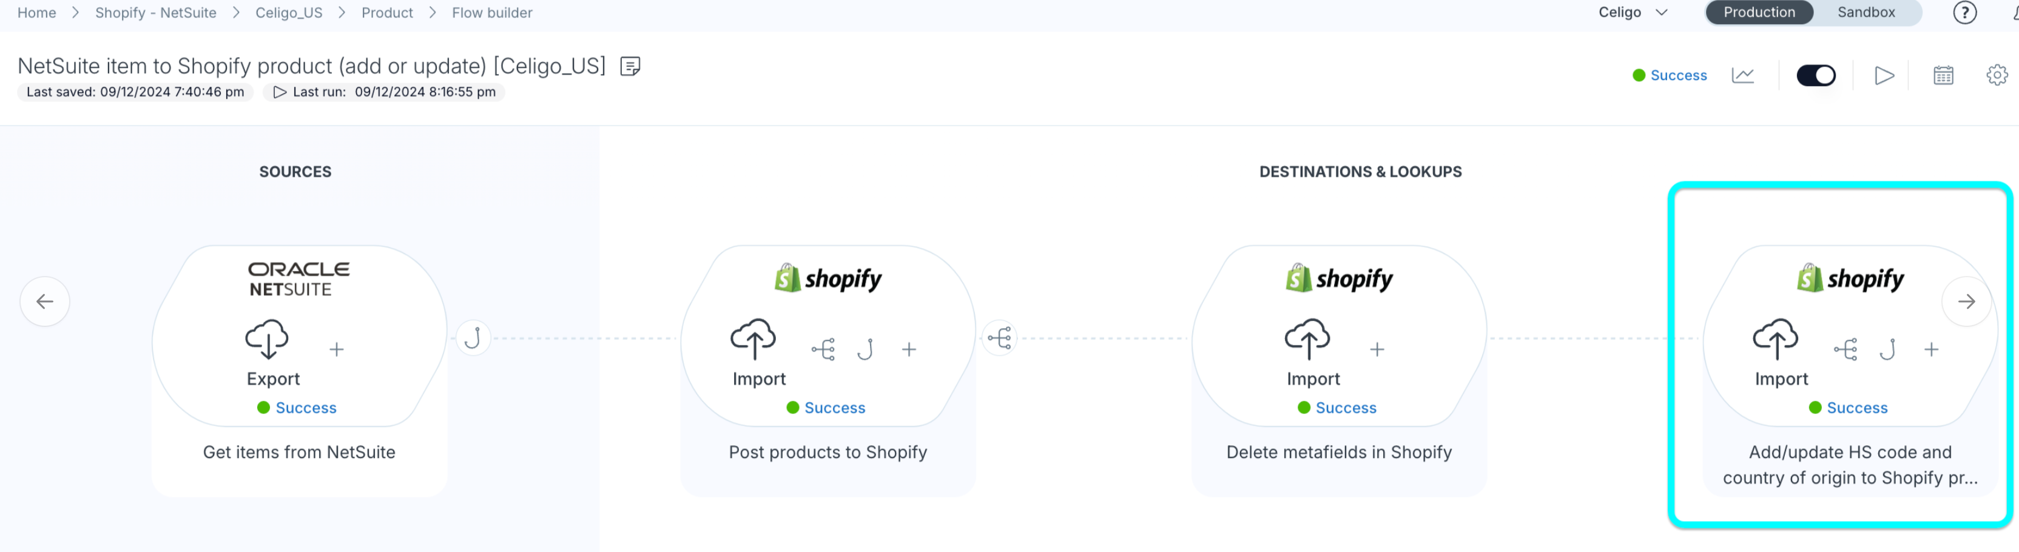Image resolution: width=2019 pixels, height=552 pixels.
Task: Open Success status under Delete metafields in Shopify
Action: [x=1346, y=408]
